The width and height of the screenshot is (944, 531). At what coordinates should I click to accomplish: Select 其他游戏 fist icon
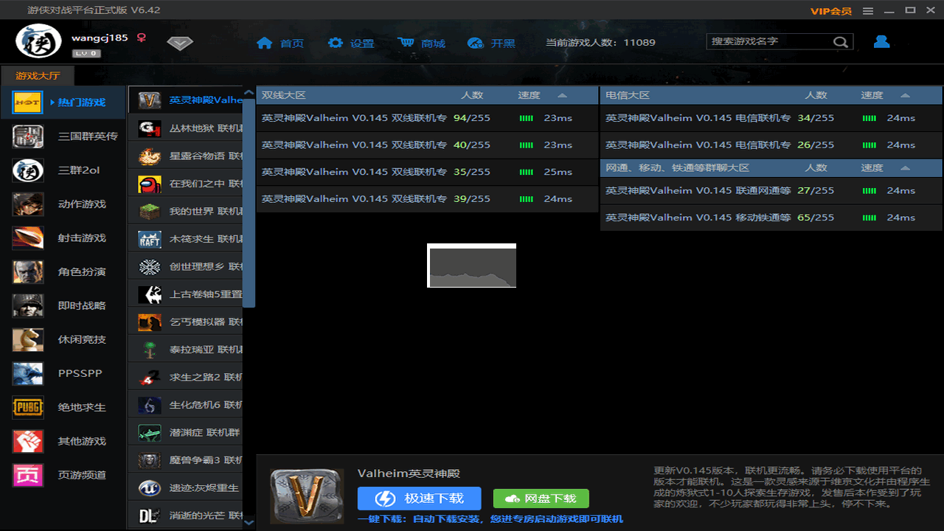click(28, 441)
